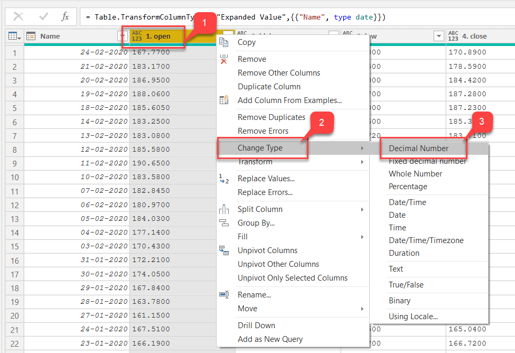Click the date cell 24-02-2020
This screenshot has width=515, height=353.
(104, 52)
